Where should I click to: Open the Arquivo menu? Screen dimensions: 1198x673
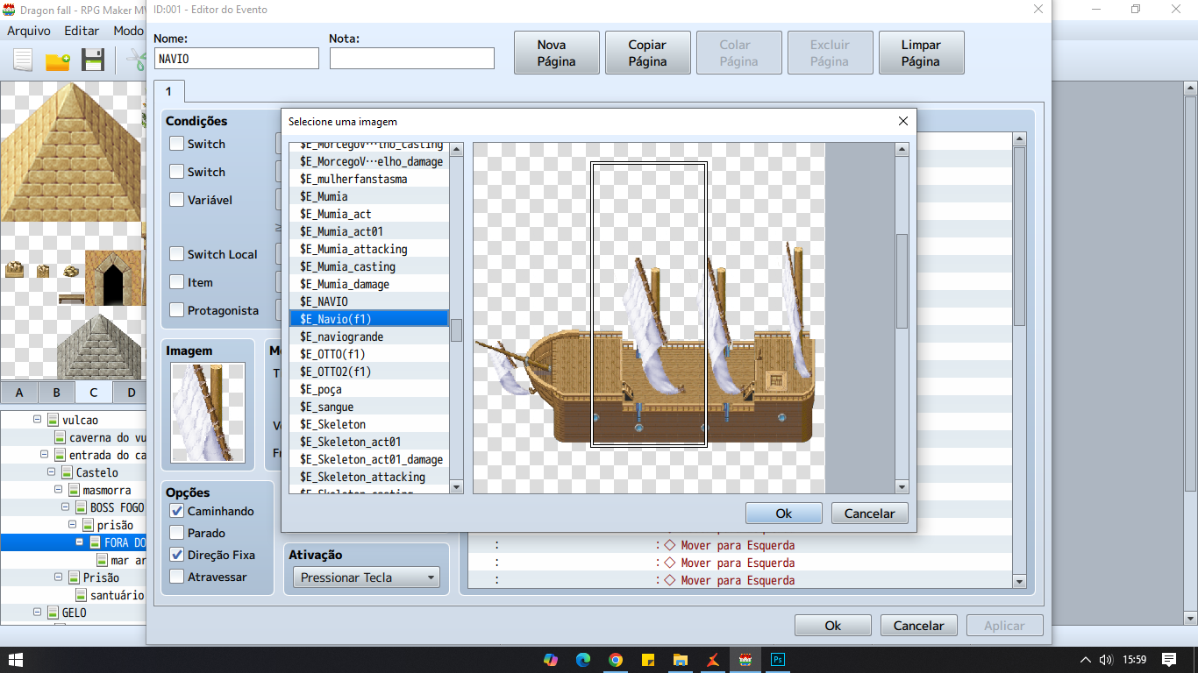tap(29, 31)
